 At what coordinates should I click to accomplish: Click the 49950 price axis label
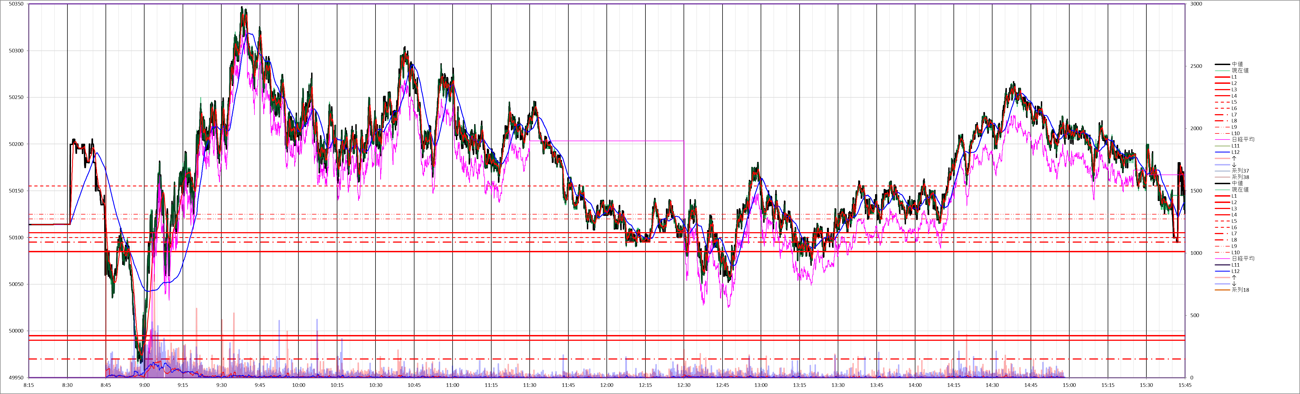pos(16,377)
